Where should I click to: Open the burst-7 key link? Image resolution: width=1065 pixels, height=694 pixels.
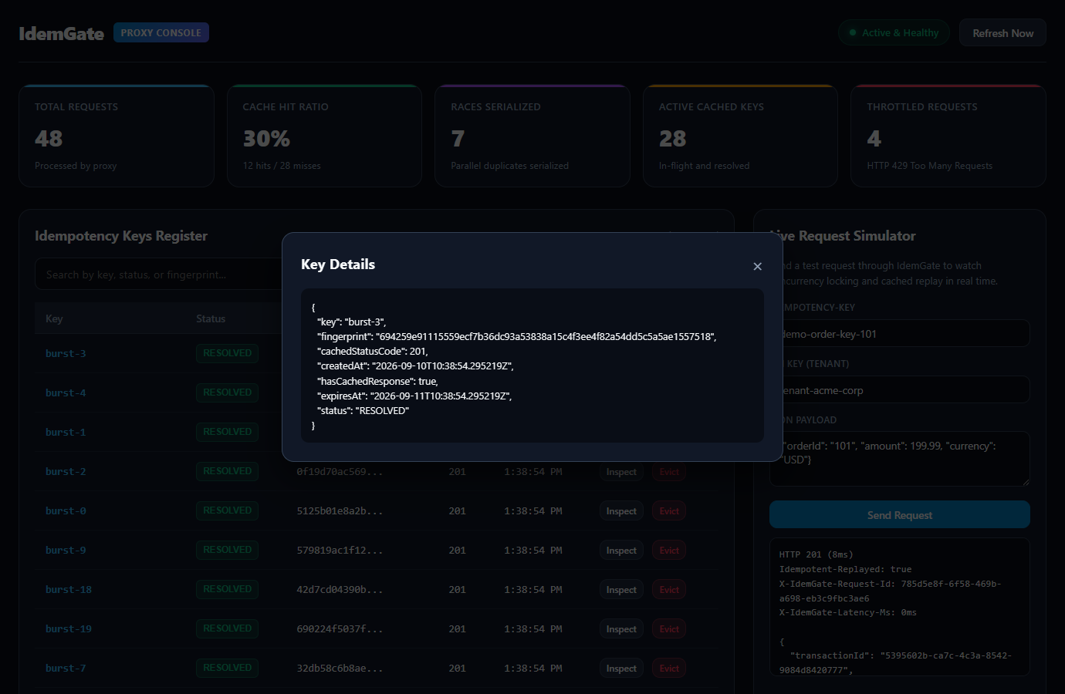point(66,669)
